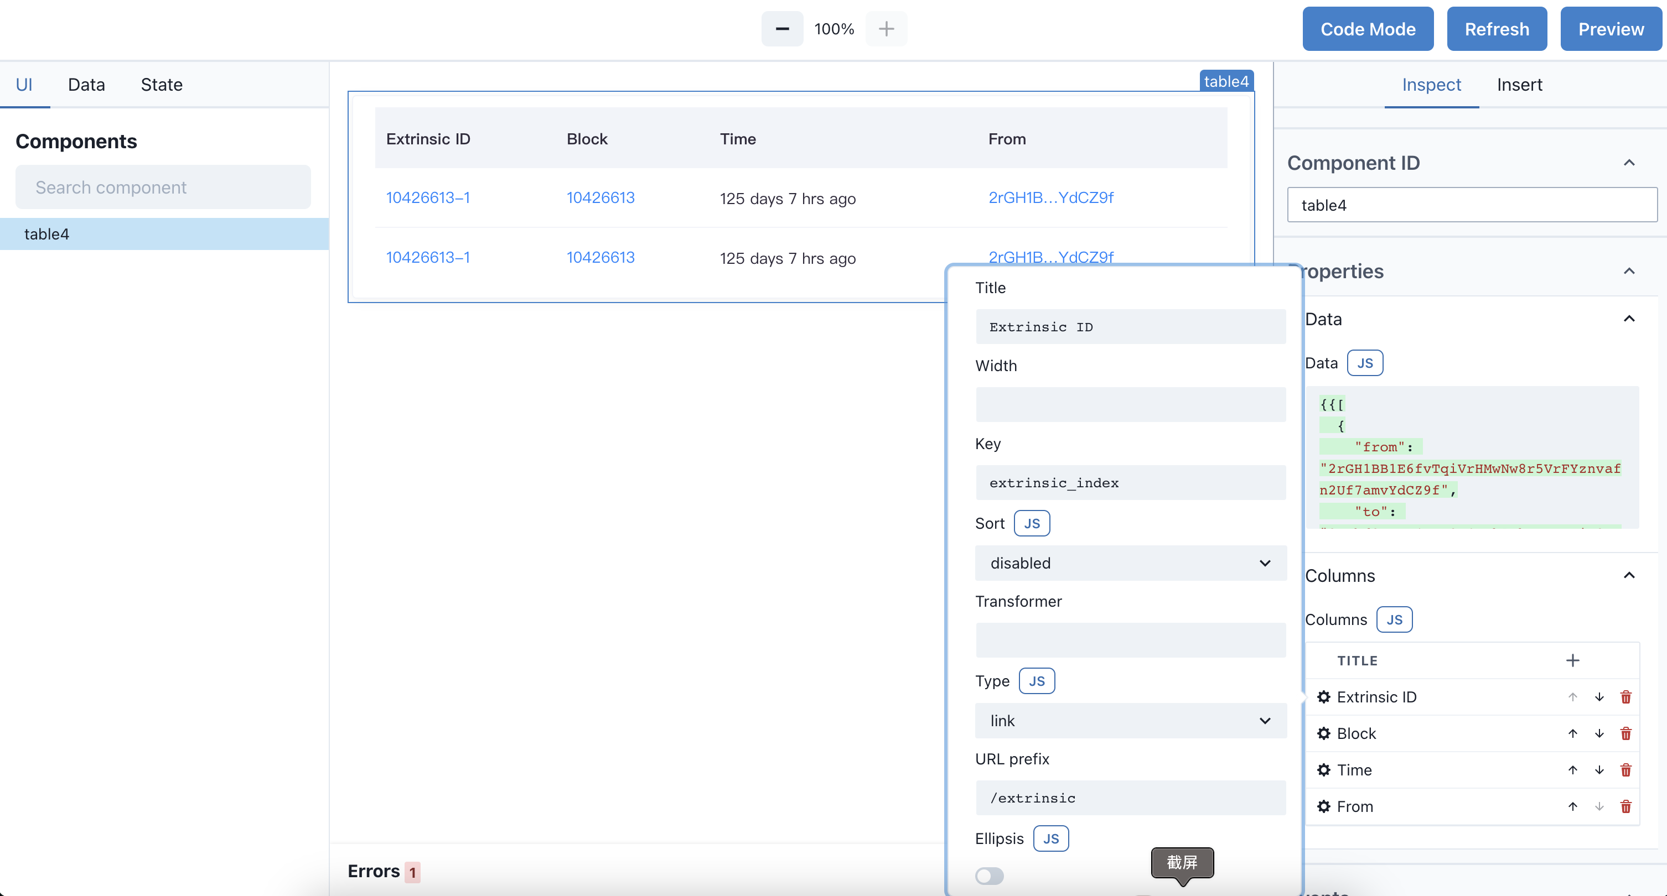Delete the Extrinsic ID column
Viewport: 1667px width, 896px height.
(1625, 697)
